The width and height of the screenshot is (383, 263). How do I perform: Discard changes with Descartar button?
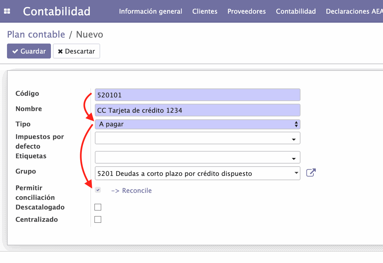77,51
